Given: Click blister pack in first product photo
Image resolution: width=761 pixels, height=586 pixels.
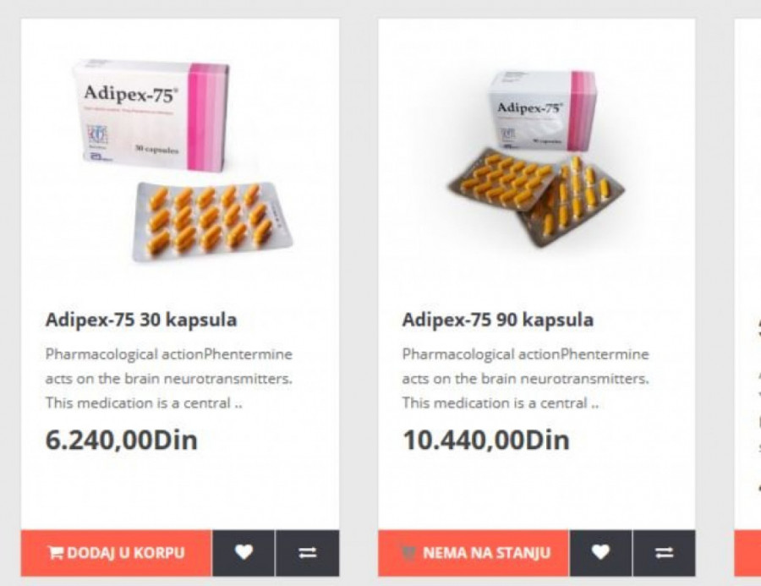Looking at the screenshot, I should pyautogui.click(x=212, y=221).
